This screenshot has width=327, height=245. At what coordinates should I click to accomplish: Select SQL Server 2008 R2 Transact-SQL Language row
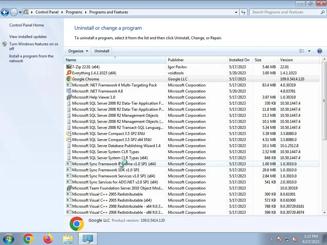point(192,128)
